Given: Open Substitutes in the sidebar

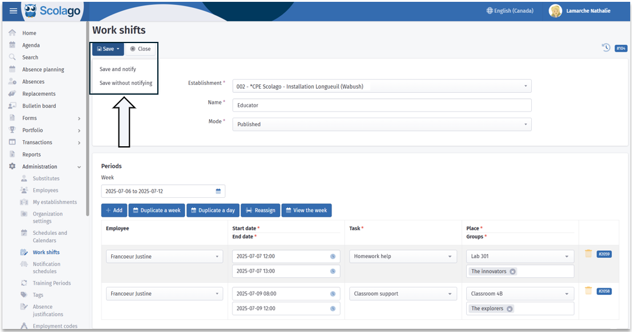Looking at the screenshot, I should point(46,178).
